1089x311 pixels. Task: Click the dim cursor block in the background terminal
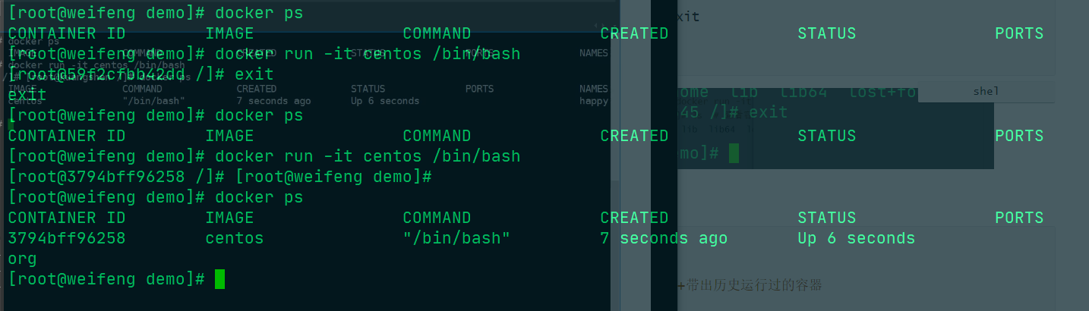tap(734, 152)
